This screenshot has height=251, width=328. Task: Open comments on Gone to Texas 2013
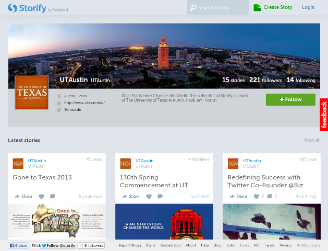click(53, 196)
